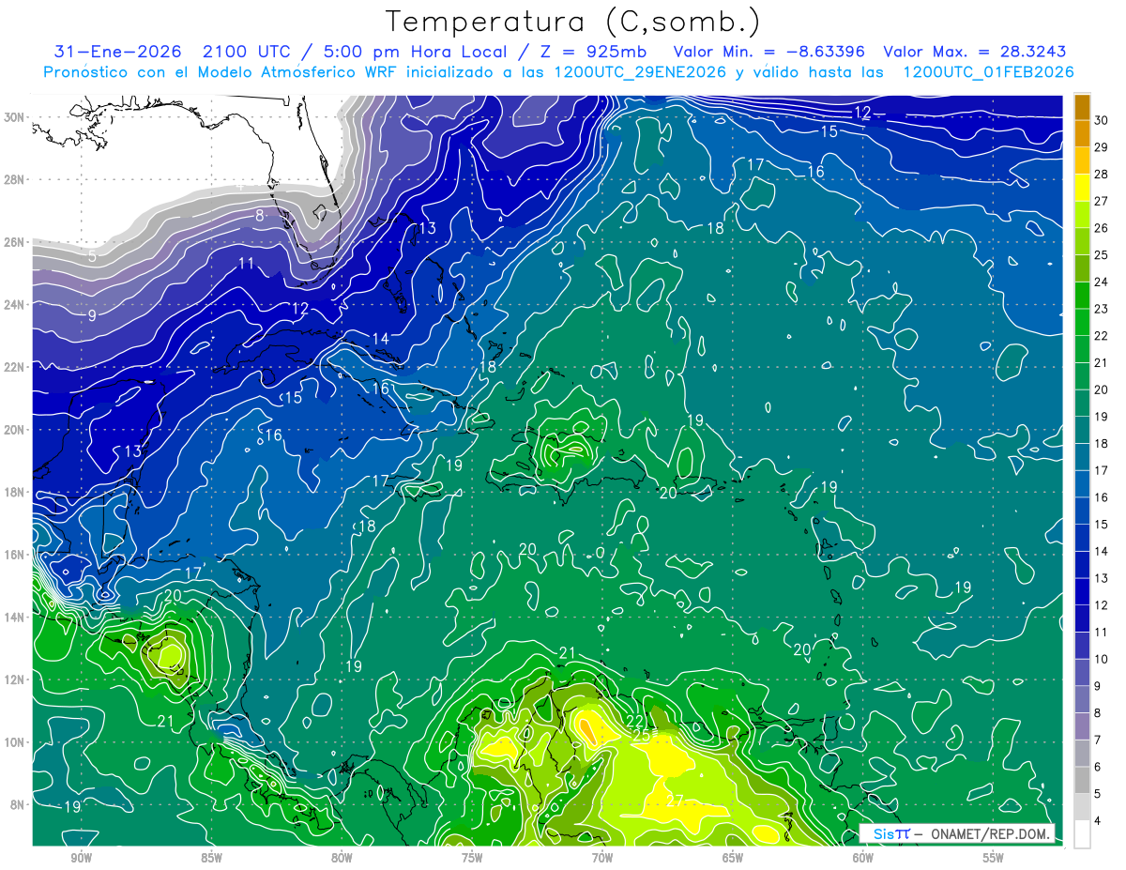Screen dimensions: 1126x870
Task: Pick the teal swatch between 18 and 19
Action: tap(1082, 430)
